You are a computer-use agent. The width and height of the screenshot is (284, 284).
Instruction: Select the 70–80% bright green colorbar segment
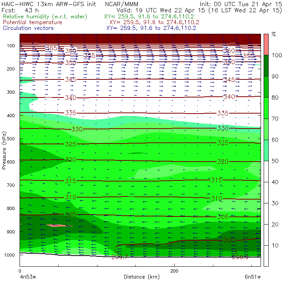(x=266, y=108)
